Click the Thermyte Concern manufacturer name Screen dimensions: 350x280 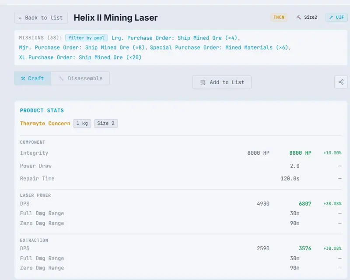45,124
